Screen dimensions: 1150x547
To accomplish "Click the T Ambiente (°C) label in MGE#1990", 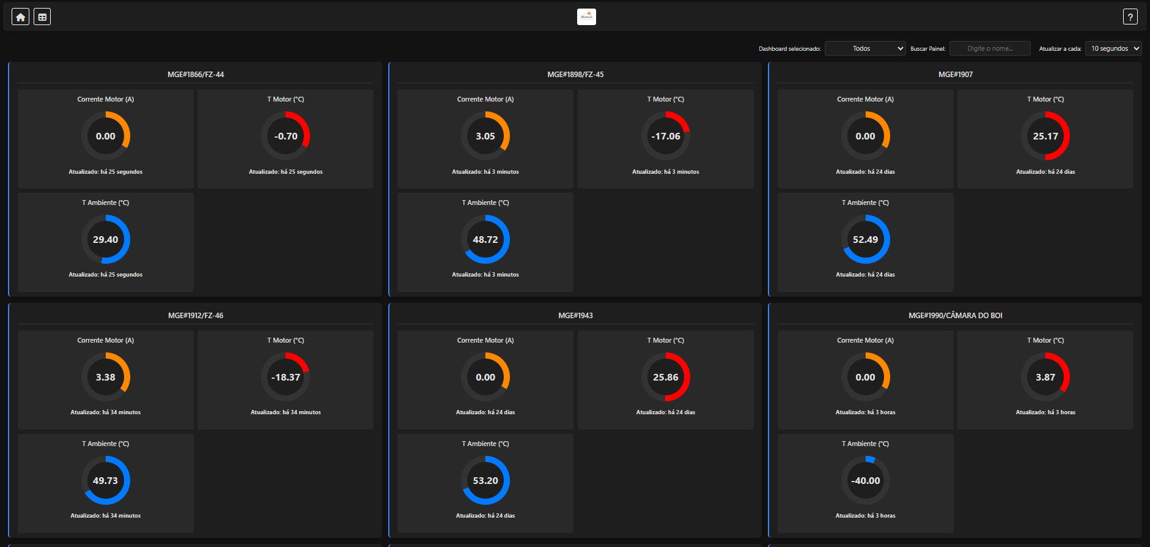I will [866, 444].
